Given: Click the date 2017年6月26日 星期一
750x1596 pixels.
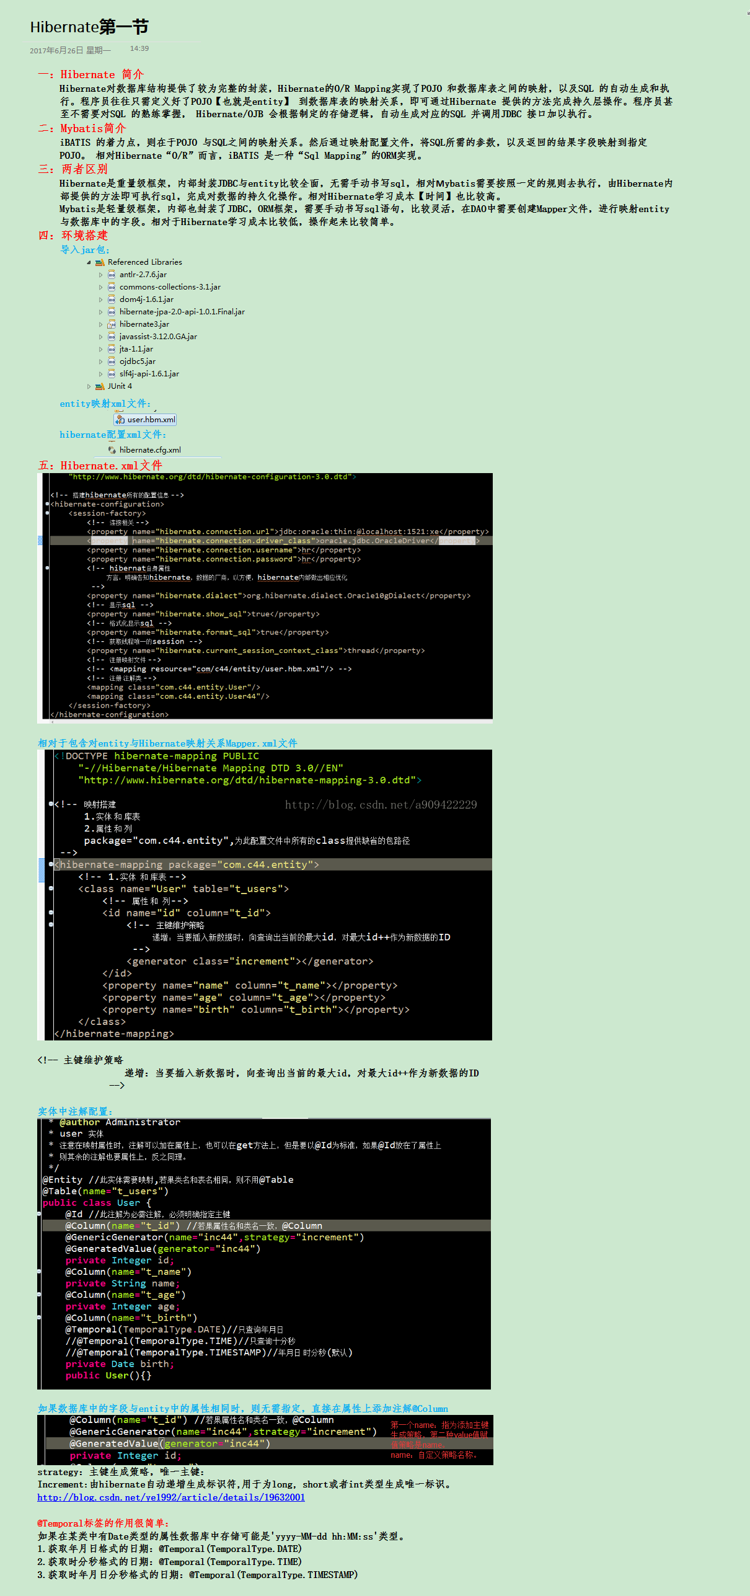Looking at the screenshot, I should [70, 50].
